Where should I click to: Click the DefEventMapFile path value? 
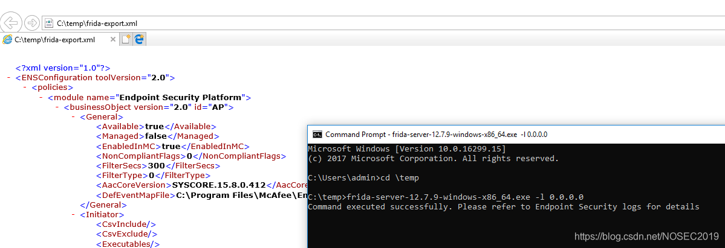[x=242, y=196]
